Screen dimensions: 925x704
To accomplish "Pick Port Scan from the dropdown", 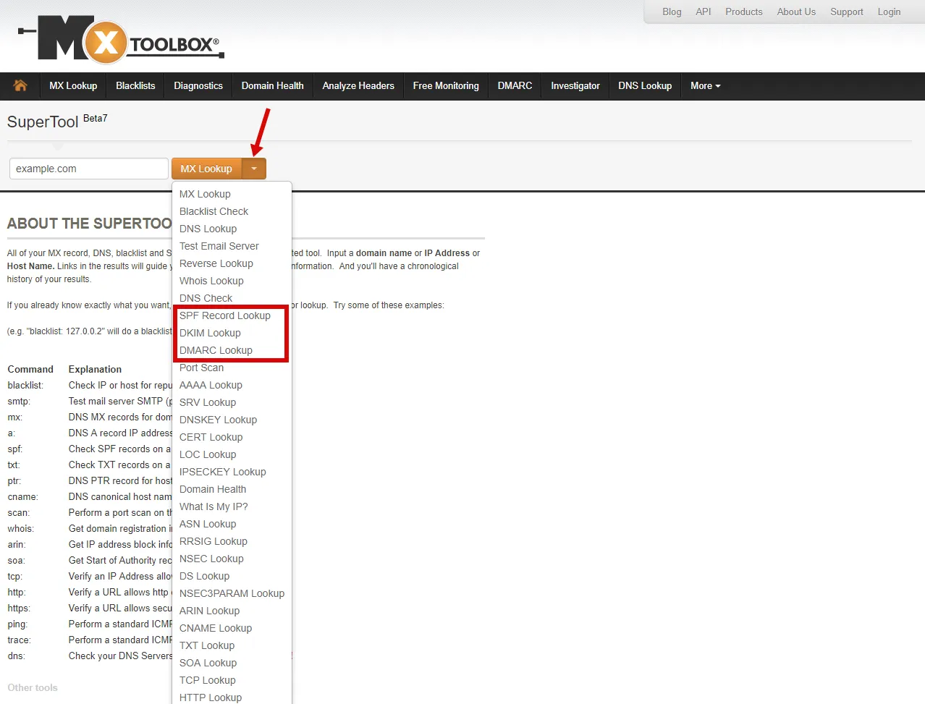I will click(201, 368).
